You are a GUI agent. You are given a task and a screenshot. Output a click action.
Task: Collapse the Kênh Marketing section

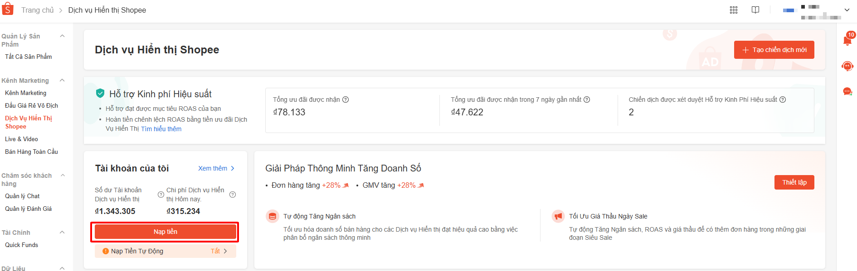click(x=63, y=81)
